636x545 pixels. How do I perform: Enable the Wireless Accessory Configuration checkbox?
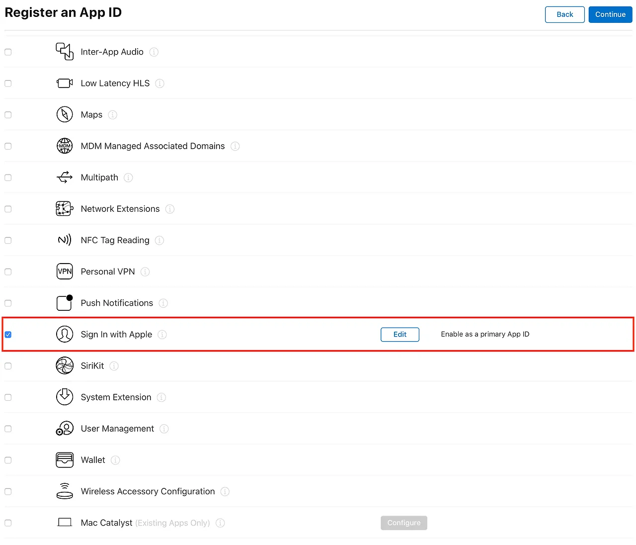tap(8, 492)
